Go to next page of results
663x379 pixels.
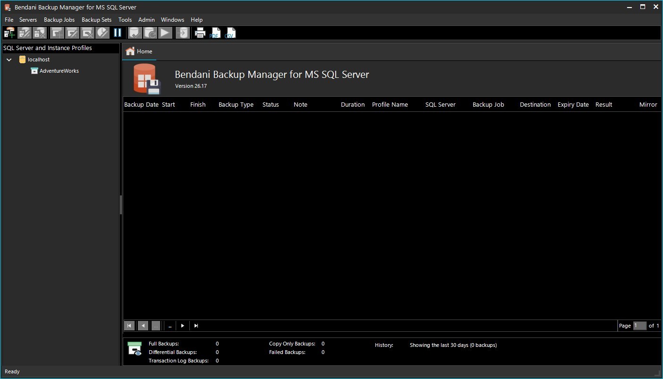183,326
